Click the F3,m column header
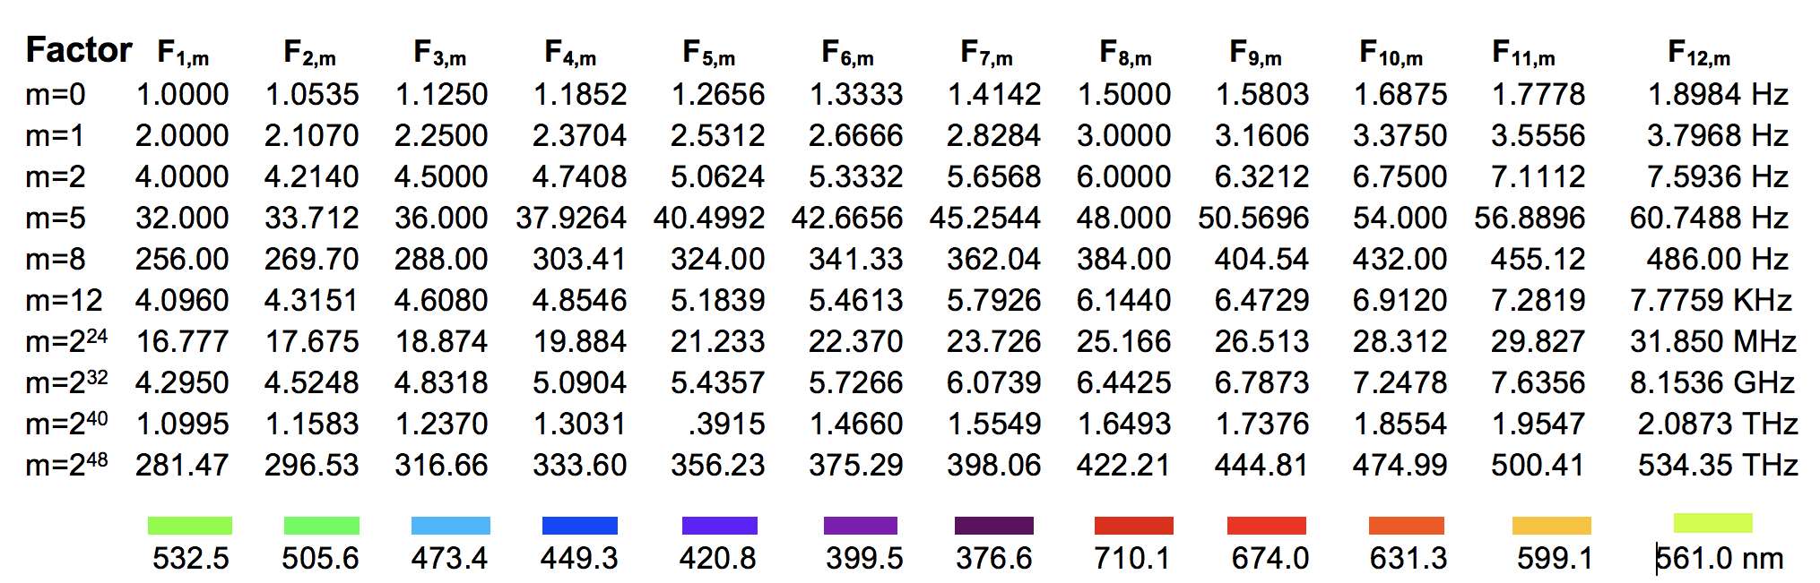 pos(440,53)
